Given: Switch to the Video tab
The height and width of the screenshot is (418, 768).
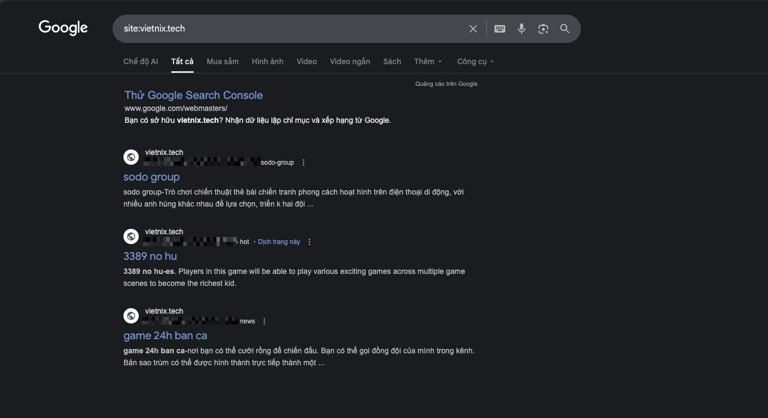Looking at the screenshot, I should [x=306, y=61].
